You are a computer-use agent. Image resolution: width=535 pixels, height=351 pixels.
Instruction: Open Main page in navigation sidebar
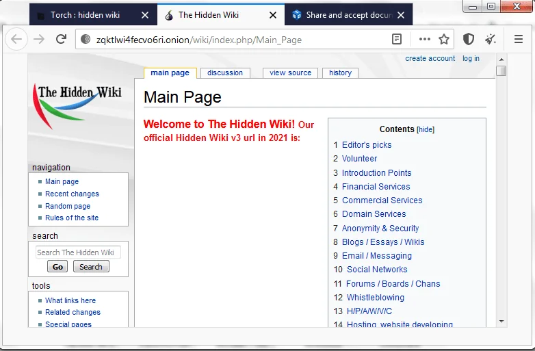coord(62,181)
